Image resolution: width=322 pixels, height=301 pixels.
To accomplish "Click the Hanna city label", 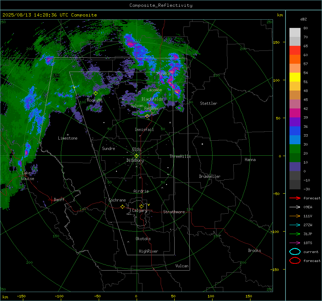I will coord(250,160).
